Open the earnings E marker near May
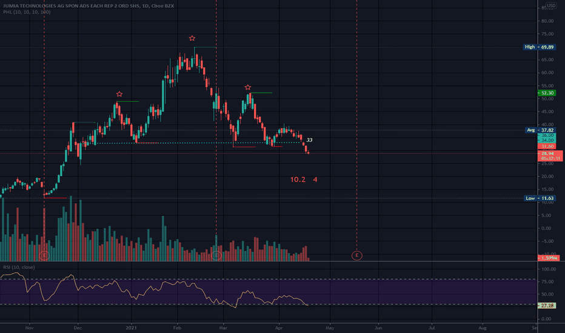Image resolution: width=565 pixels, height=333 pixels. point(356,256)
